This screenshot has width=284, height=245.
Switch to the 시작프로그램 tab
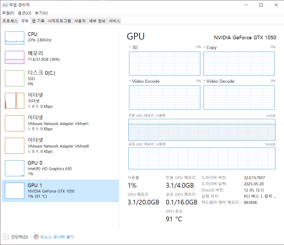59,21
